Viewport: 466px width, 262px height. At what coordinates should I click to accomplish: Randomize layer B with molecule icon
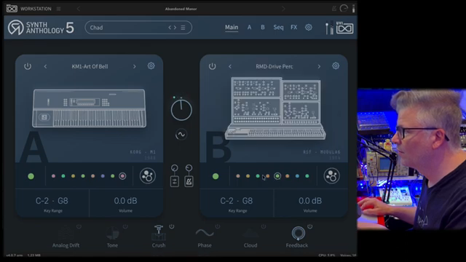pos(332,176)
